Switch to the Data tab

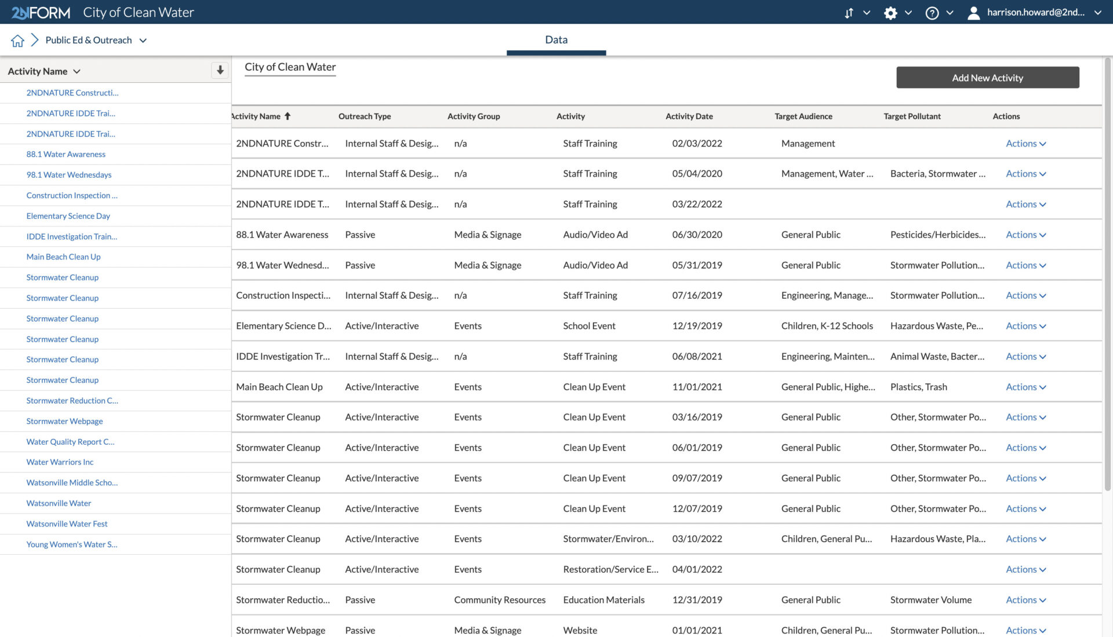coord(556,40)
